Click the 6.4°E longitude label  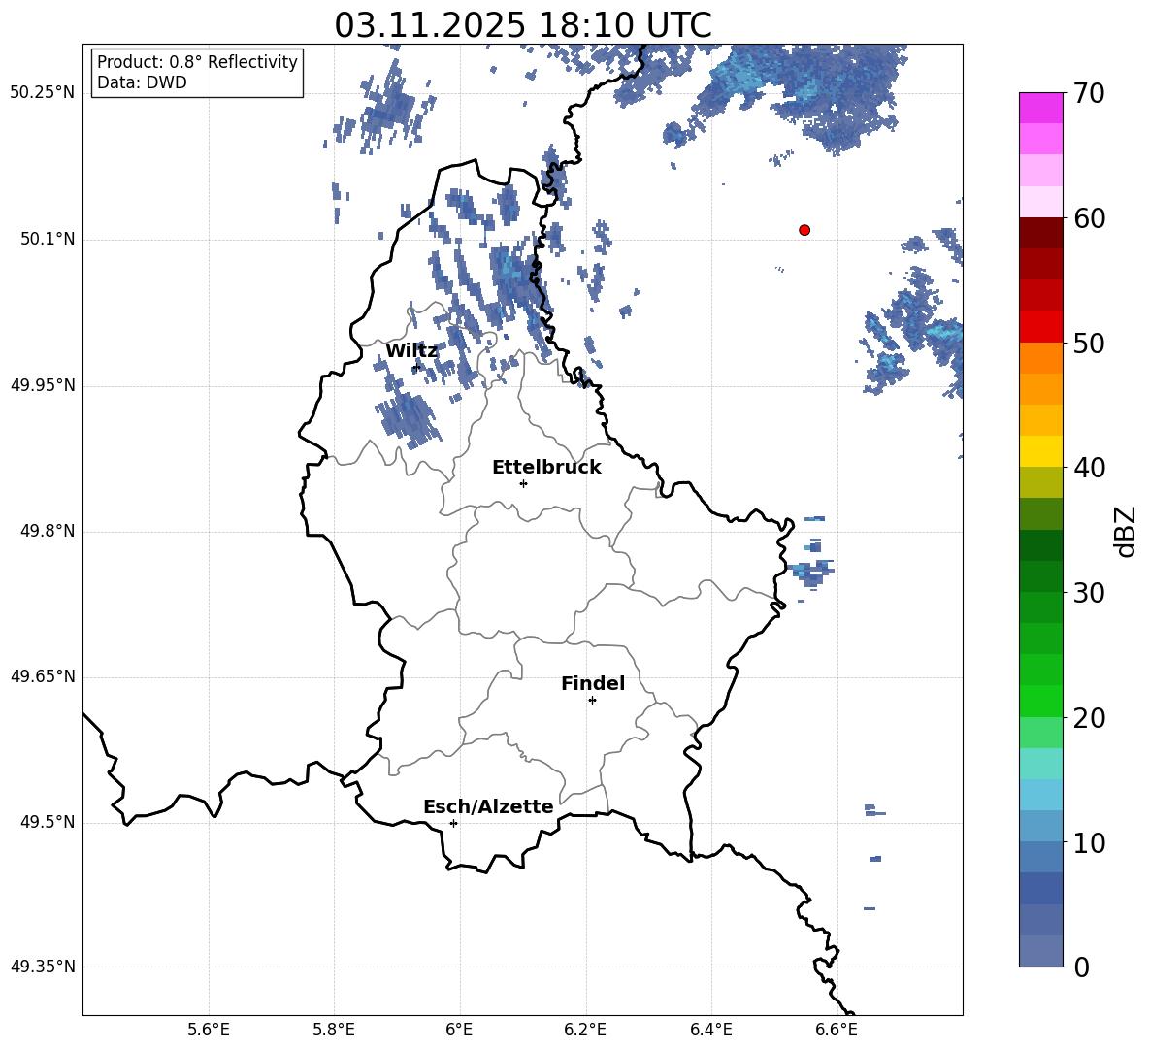tap(711, 1030)
